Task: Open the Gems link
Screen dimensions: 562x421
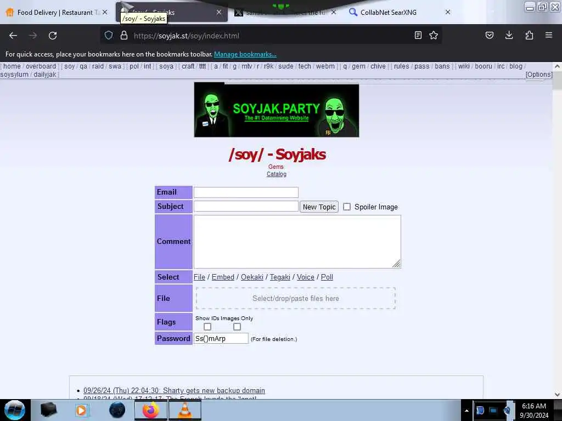Action: click(x=276, y=167)
